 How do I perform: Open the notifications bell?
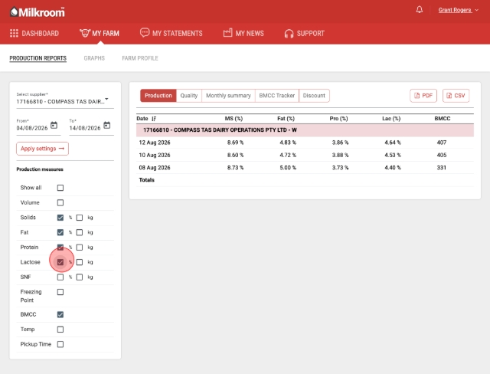click(x=420, y=10)
